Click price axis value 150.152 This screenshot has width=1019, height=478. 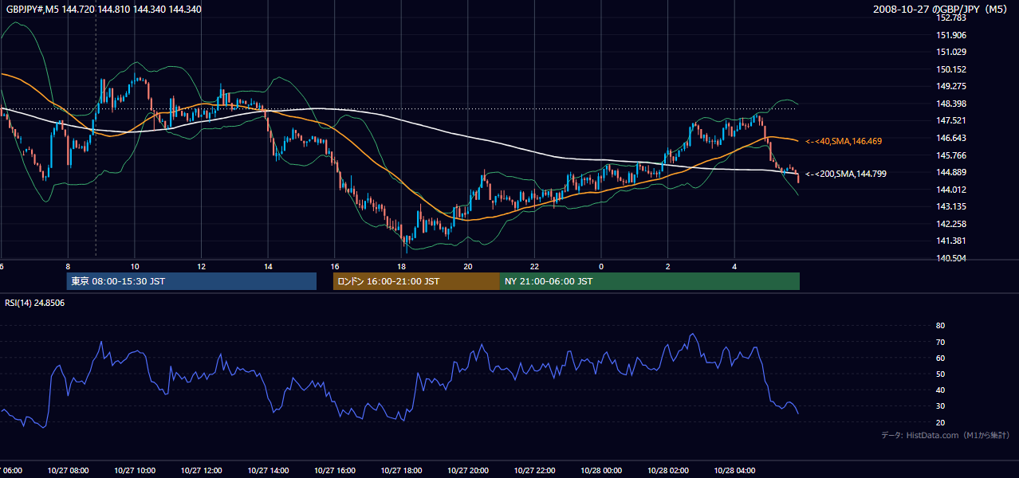pyautogui.click(x=950, y=69)
